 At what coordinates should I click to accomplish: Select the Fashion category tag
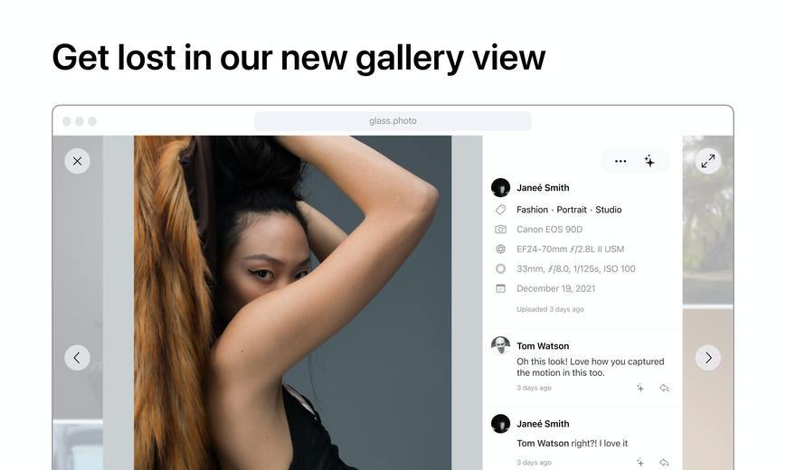click(532, 210)
